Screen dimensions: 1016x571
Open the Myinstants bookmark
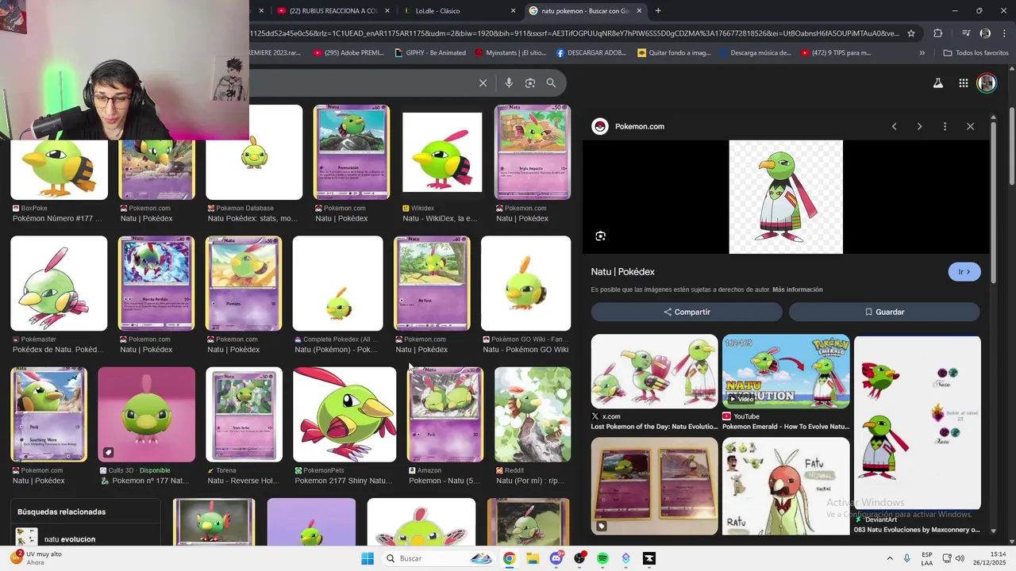click(x=510, y=53)
